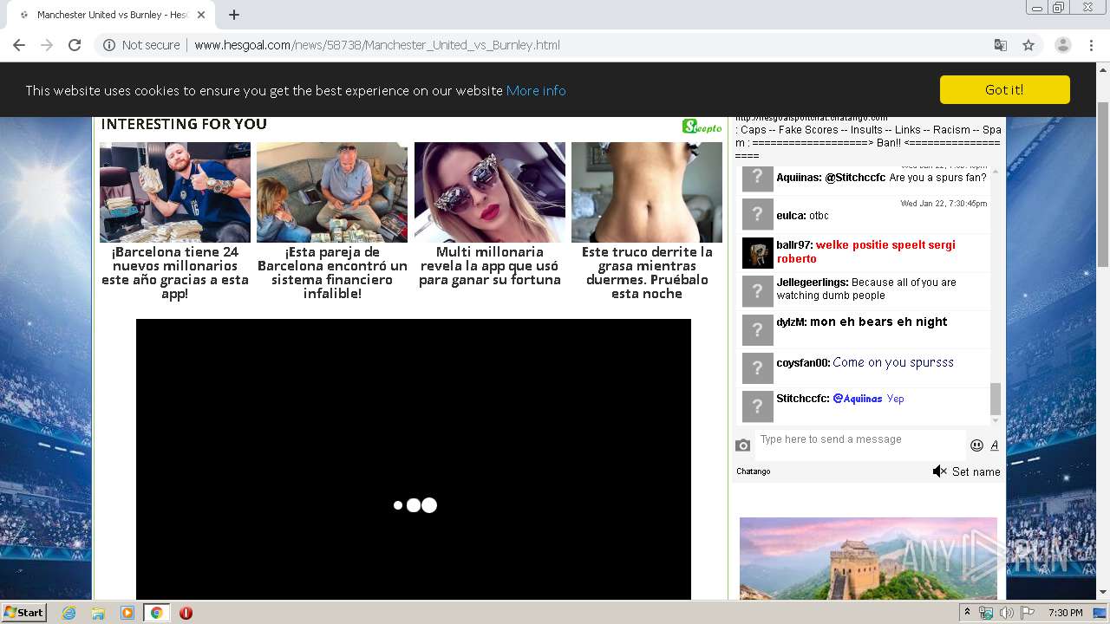Open the Esta pareja de Barcelona ad image
The height and width of the screenshot is (624, 1110).
(x=332, y=192)
